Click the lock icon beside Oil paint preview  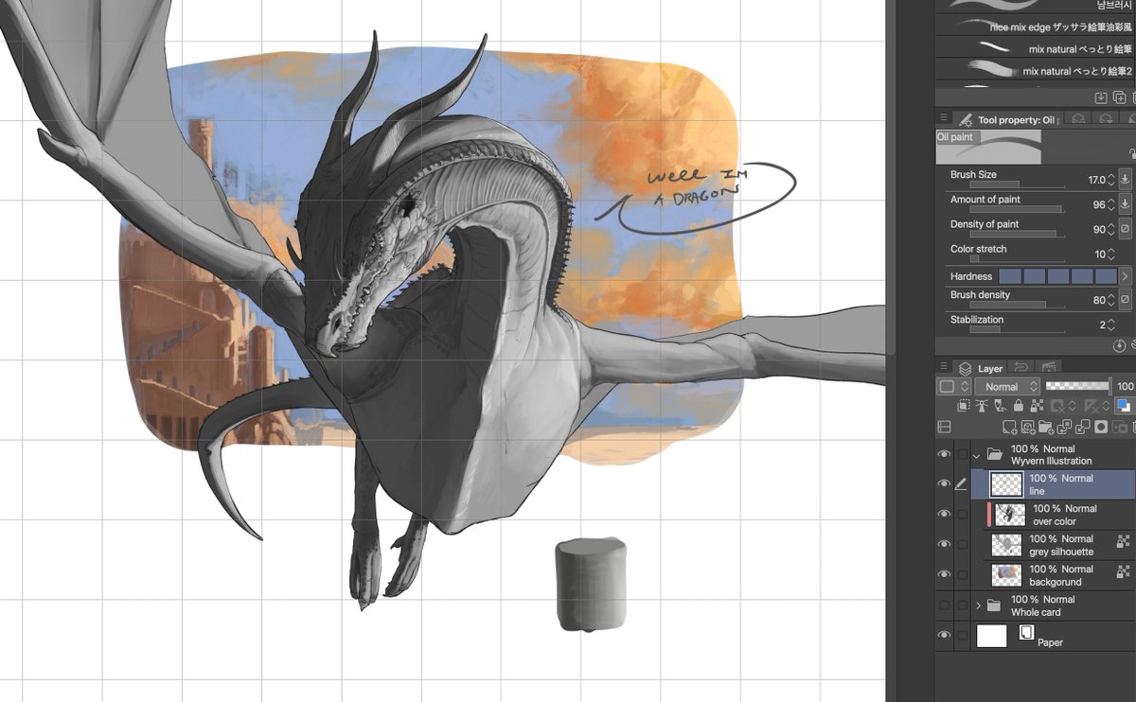click(1132, 153)
